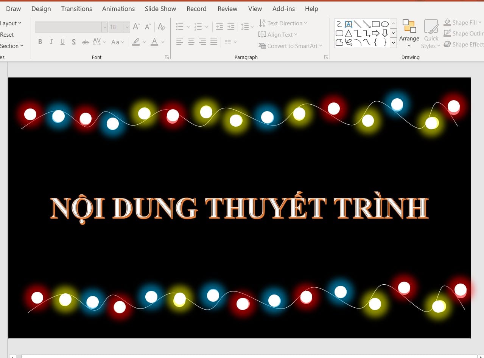
Task: Select the straight Line shape
Action: click(358, 24)
